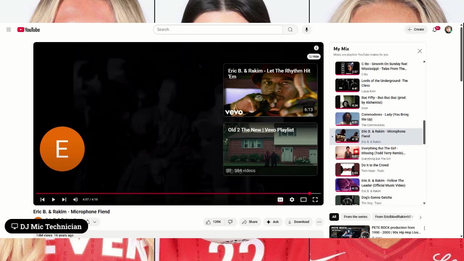Expand the subscription notification dropdown chevron
Viewport: 464px width, 261px height.
tap(95, 222)
